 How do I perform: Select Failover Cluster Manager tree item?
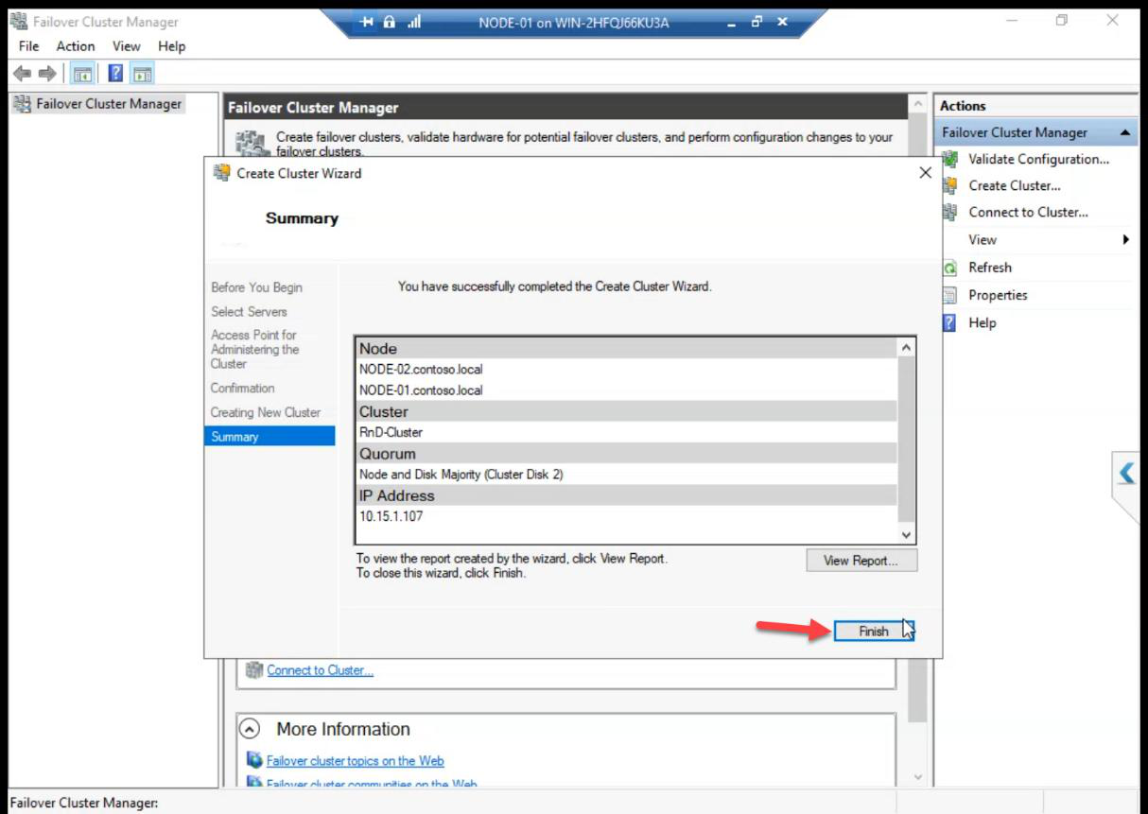tap(109, 104)
